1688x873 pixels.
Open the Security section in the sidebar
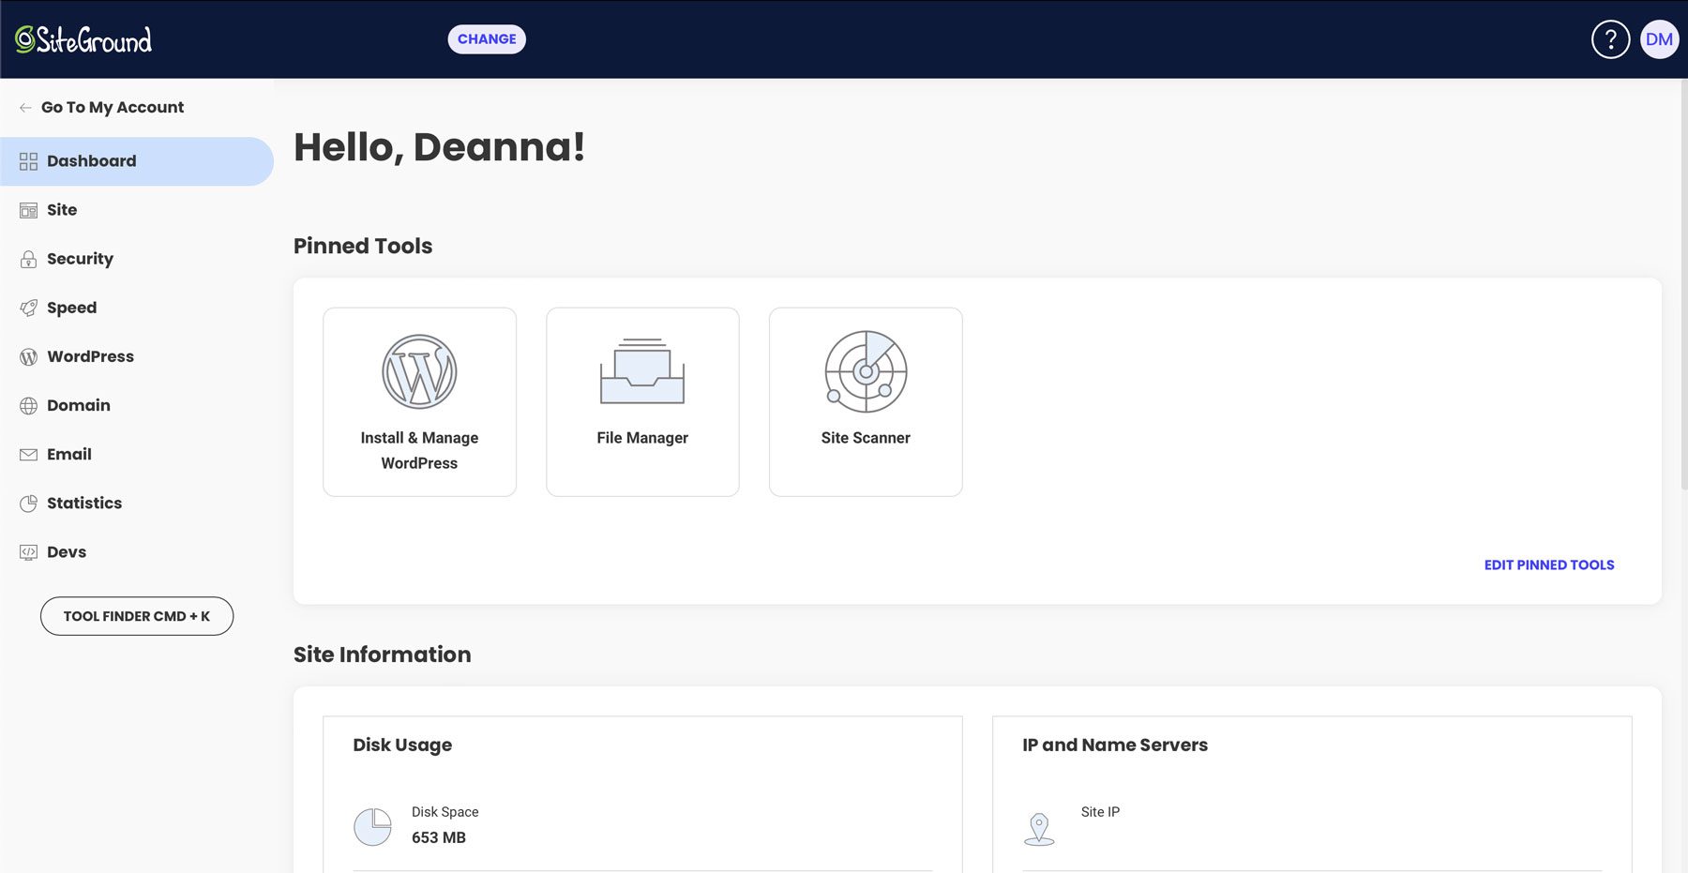click(80, 259)
